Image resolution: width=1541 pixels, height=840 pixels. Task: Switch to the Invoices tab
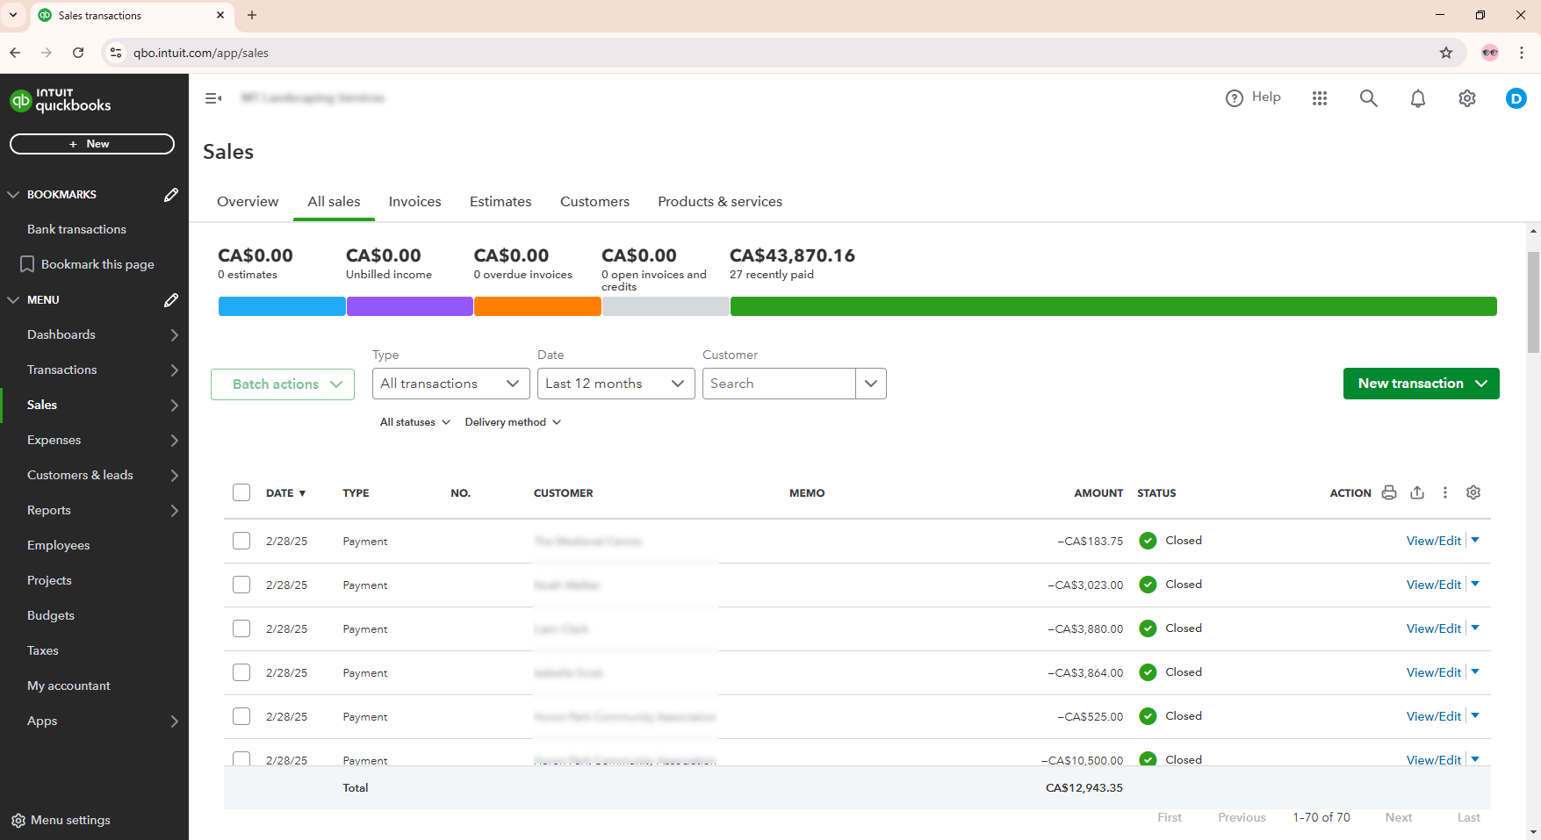coord(415,202)
